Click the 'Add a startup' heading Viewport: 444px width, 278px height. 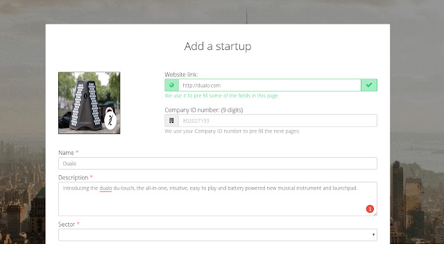(x=217, y=47)
